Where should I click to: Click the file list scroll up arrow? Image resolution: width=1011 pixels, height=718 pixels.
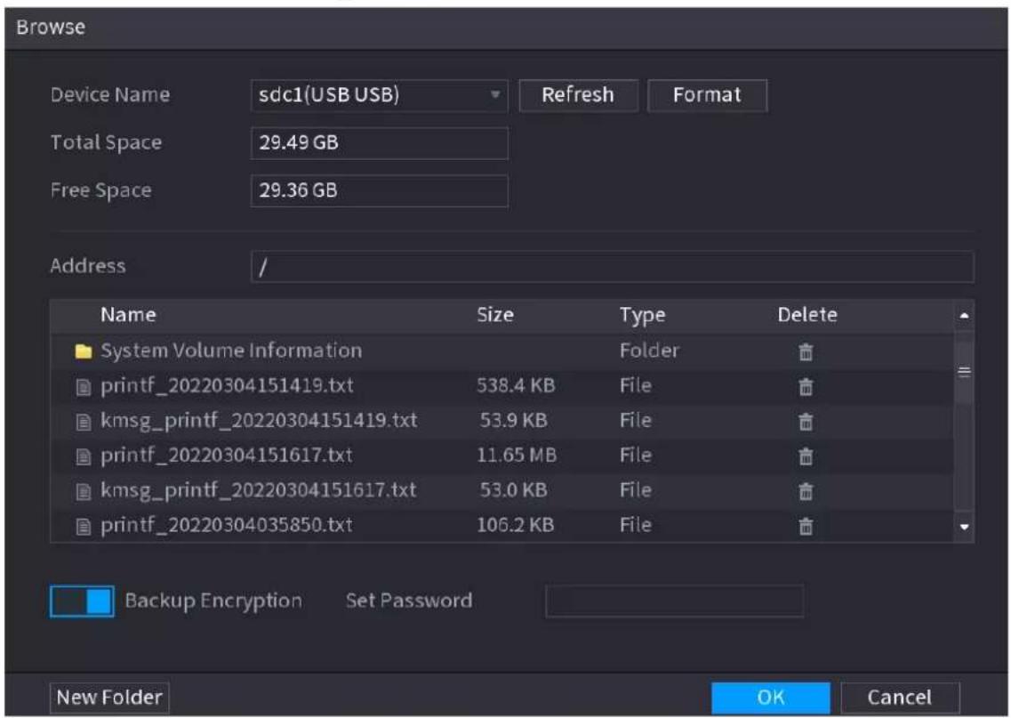point(964,316)
